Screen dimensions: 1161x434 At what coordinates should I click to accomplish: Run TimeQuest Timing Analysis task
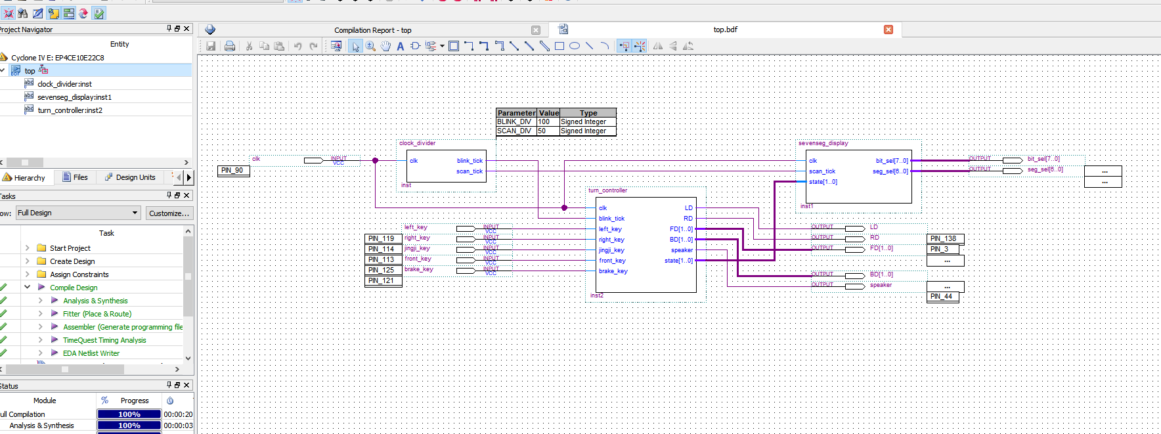104,340
